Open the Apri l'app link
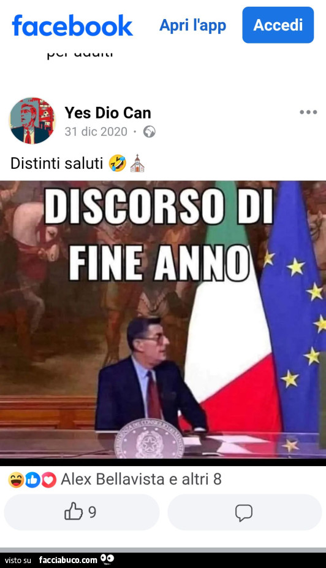Image resolution: width=326 pixels, height=568 pixels. coord(192,25)
